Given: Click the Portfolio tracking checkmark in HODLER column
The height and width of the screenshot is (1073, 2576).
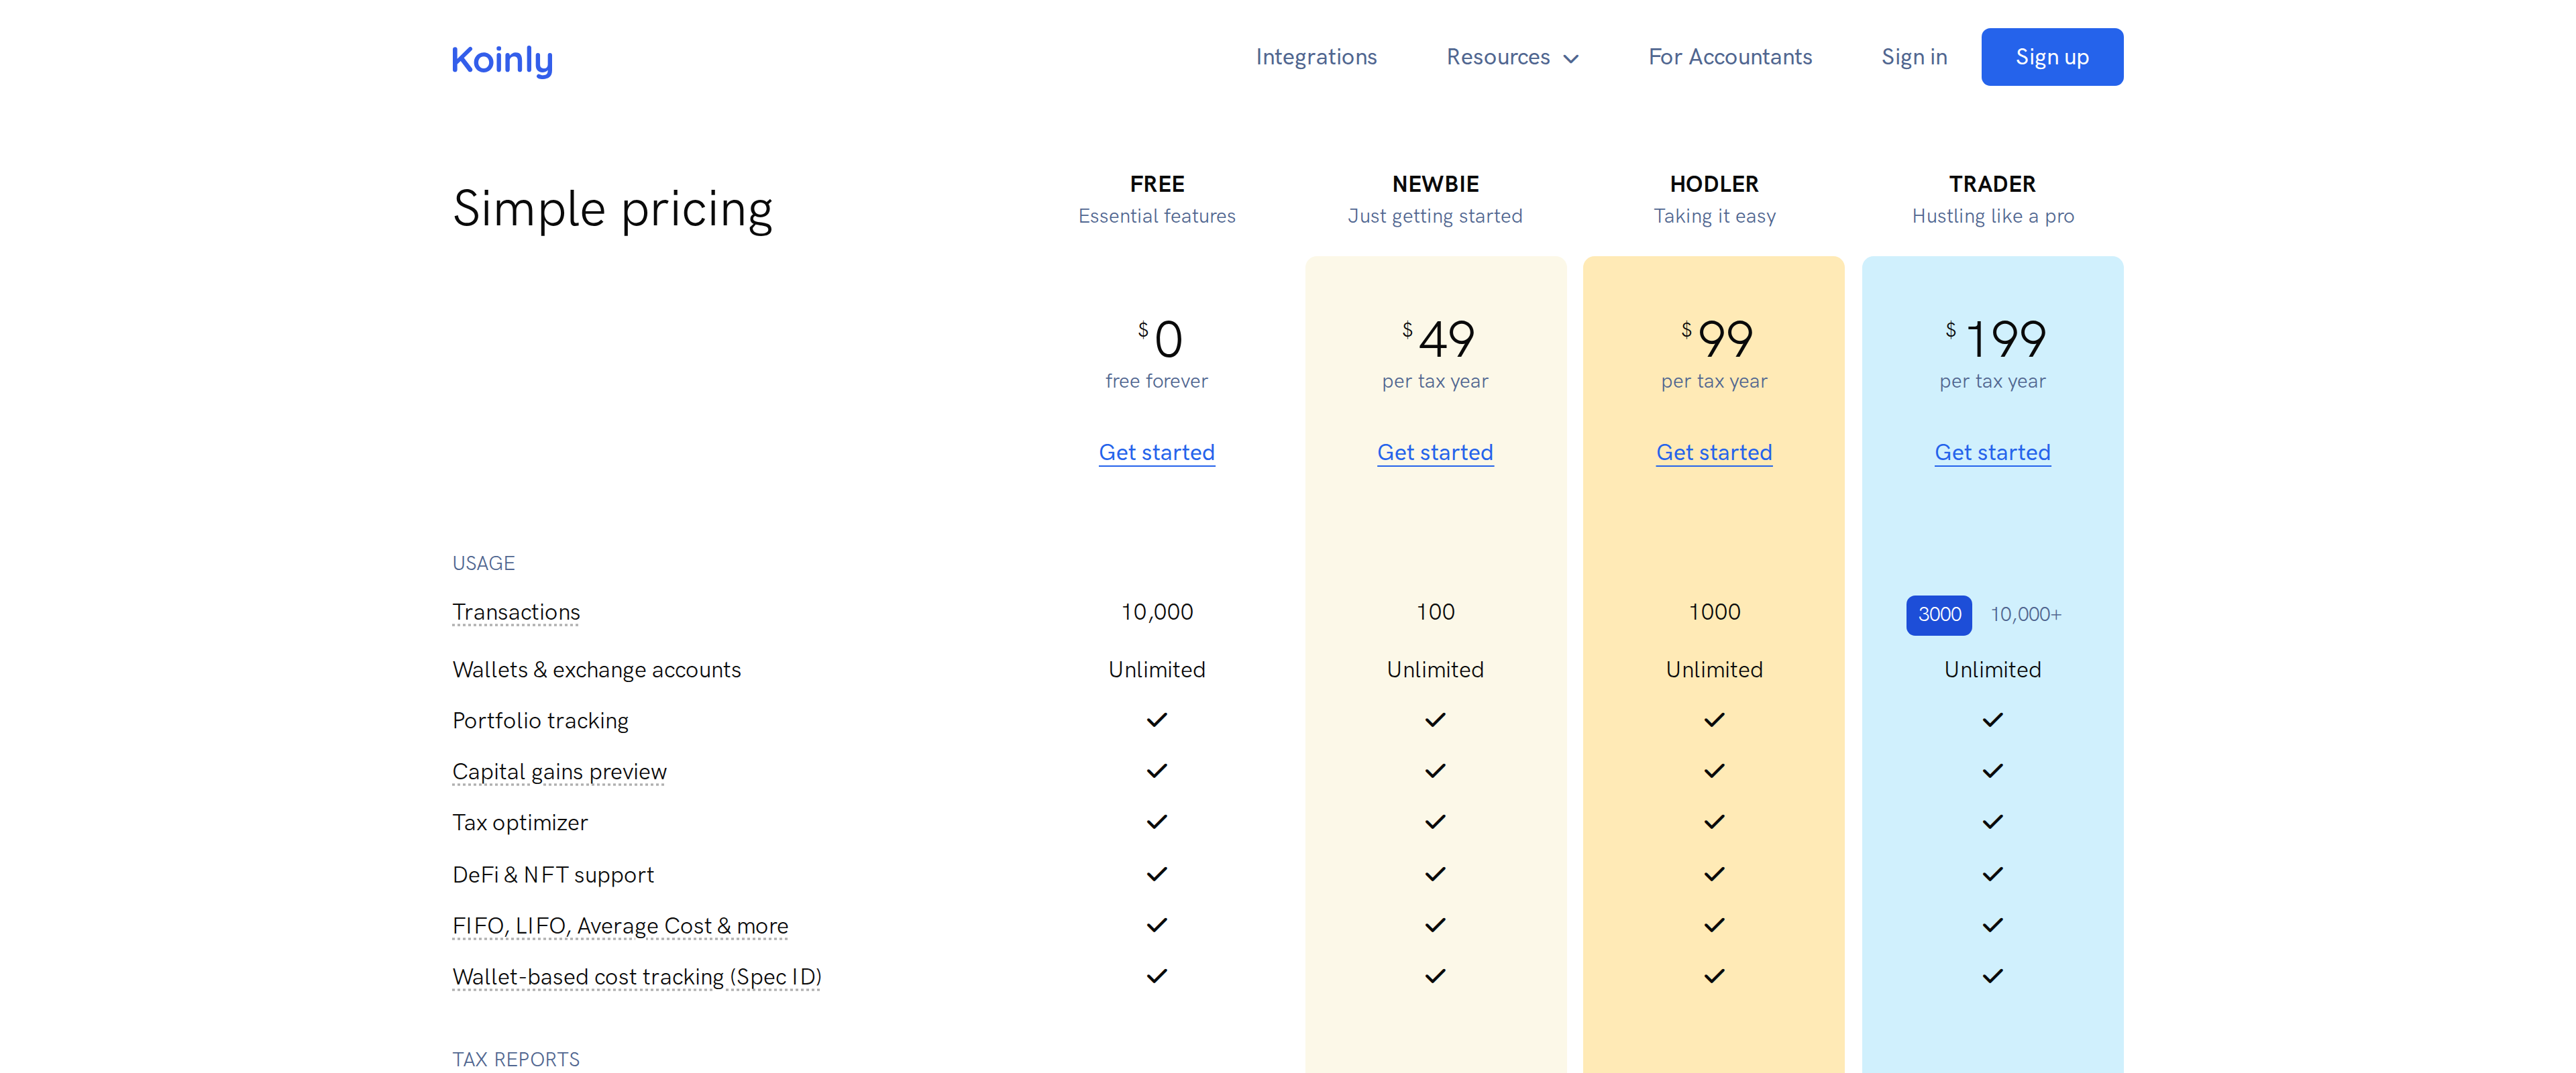Looking at the screenshot, I should point(1714,720).
